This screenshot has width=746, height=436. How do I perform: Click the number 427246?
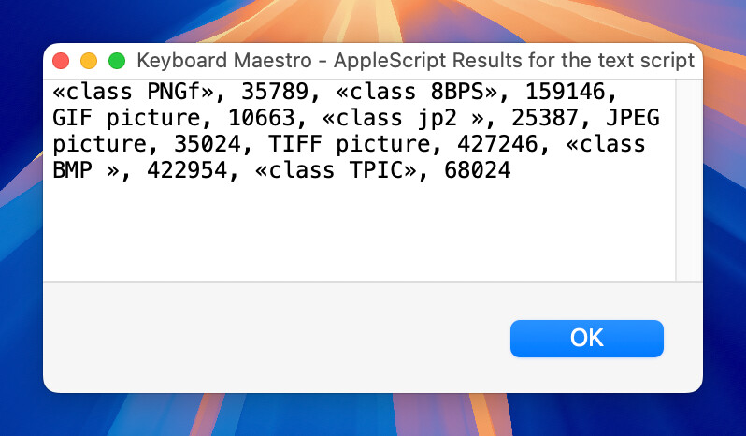tap(497, 144)
